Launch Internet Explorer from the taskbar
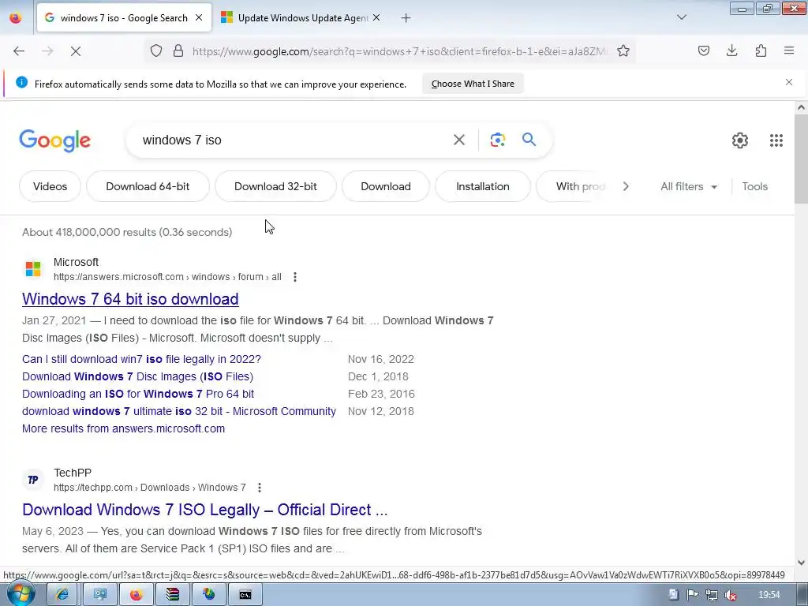This screenshot has height=606, width=808. (x=62, y=595)
